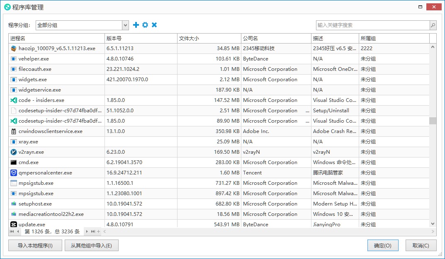Sort by the 进程名 column header

[57, 38]
